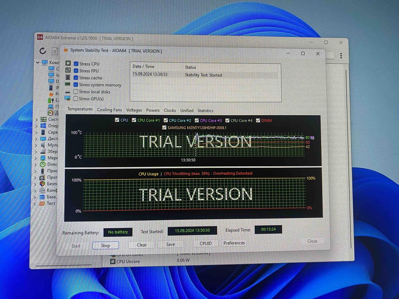The height and width of the screenshot is (299, 399).
Task: Expand the Прог tree node chevron
Action: (x=35, y=178)
